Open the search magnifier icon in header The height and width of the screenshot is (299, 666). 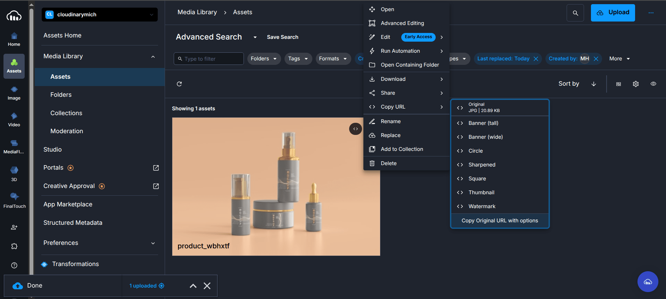point(575,13)
